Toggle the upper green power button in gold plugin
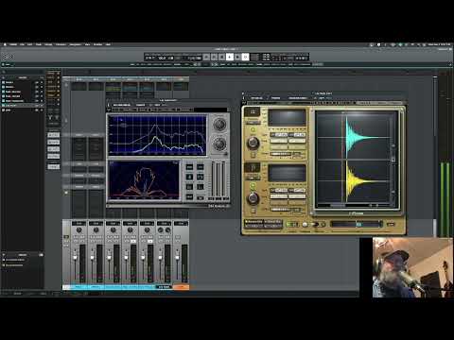454x340 pixels. tap(253, 130)
